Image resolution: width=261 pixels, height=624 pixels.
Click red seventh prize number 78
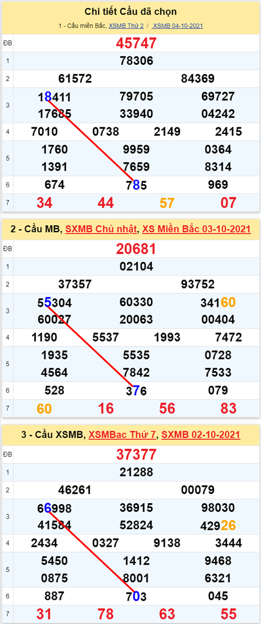pyautogui.click(x=105, y=614)
